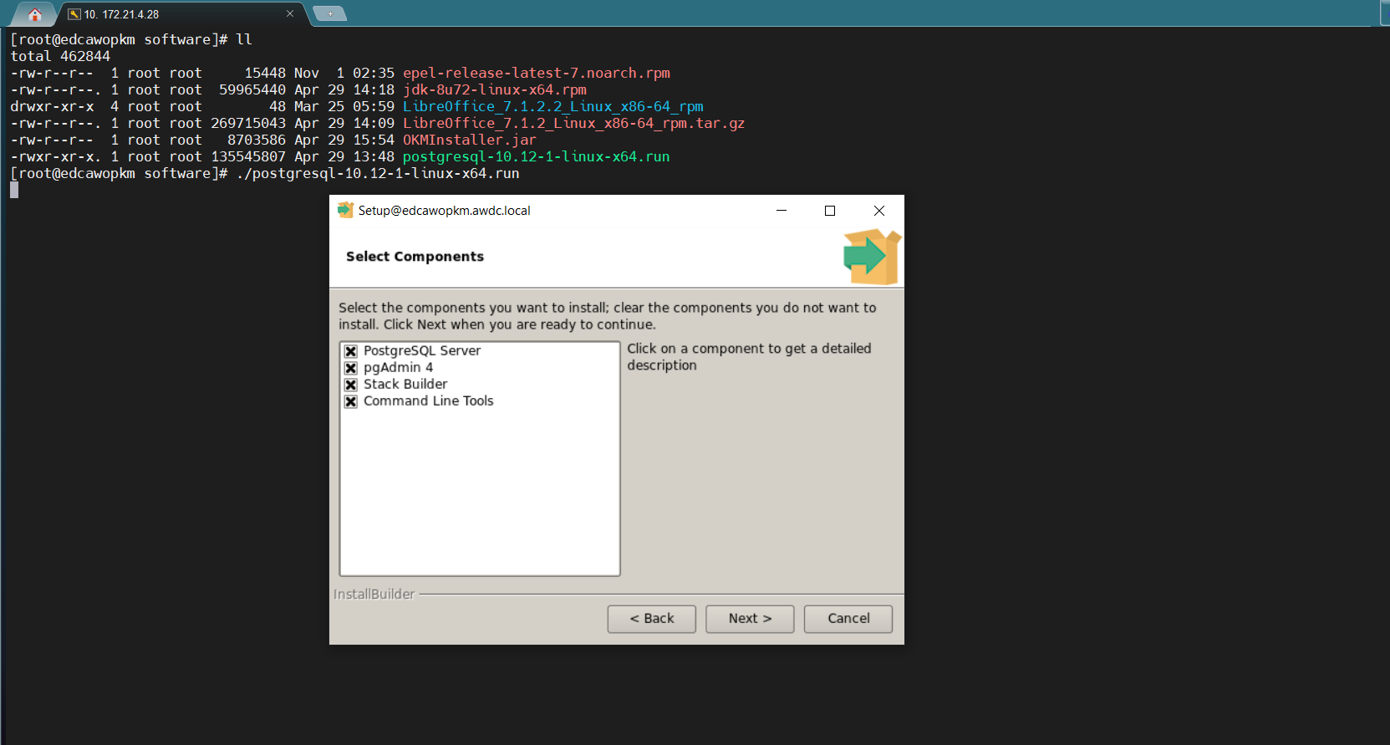Click the detailed description hint text

click(749, 357)
